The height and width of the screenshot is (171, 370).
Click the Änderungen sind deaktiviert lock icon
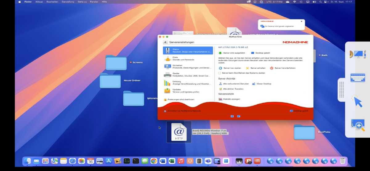[x=165, y=99]
